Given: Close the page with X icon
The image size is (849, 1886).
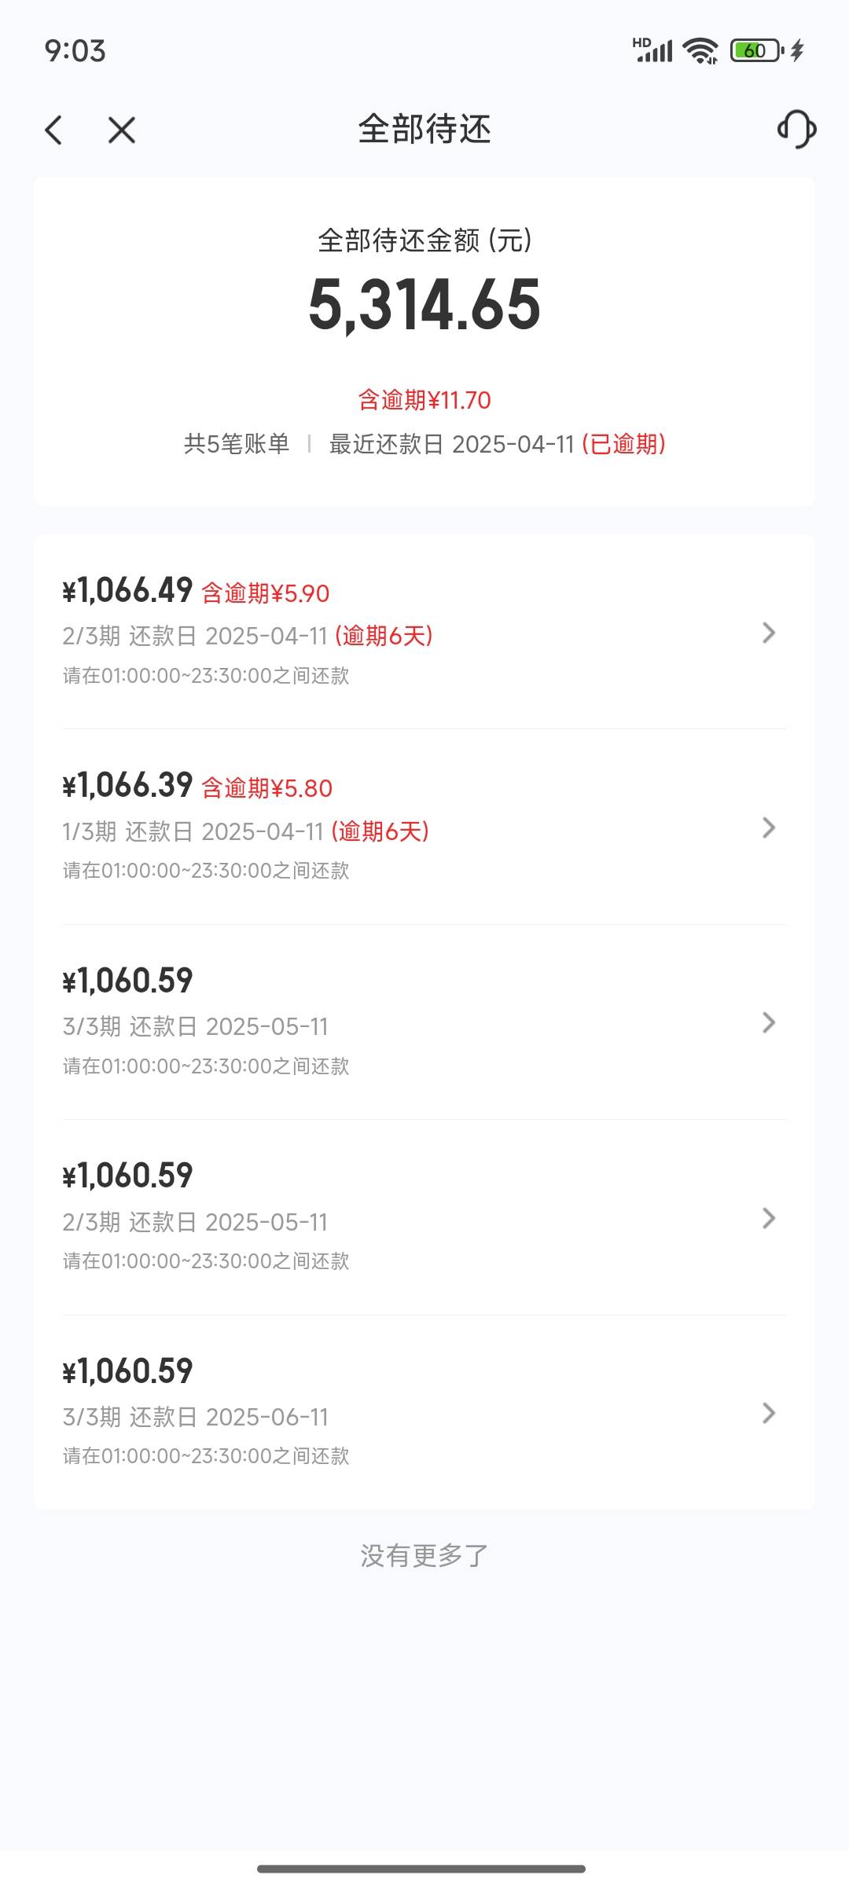Looking at the screenshot, I should (122, 130).
